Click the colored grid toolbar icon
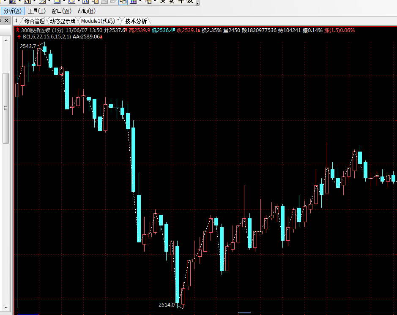 coord(133,2)
